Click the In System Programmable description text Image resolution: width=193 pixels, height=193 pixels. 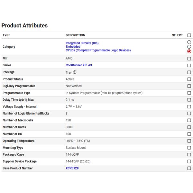(x=104, y=93)
